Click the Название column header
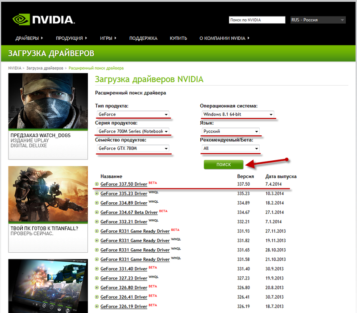 [x=111, y=176]
